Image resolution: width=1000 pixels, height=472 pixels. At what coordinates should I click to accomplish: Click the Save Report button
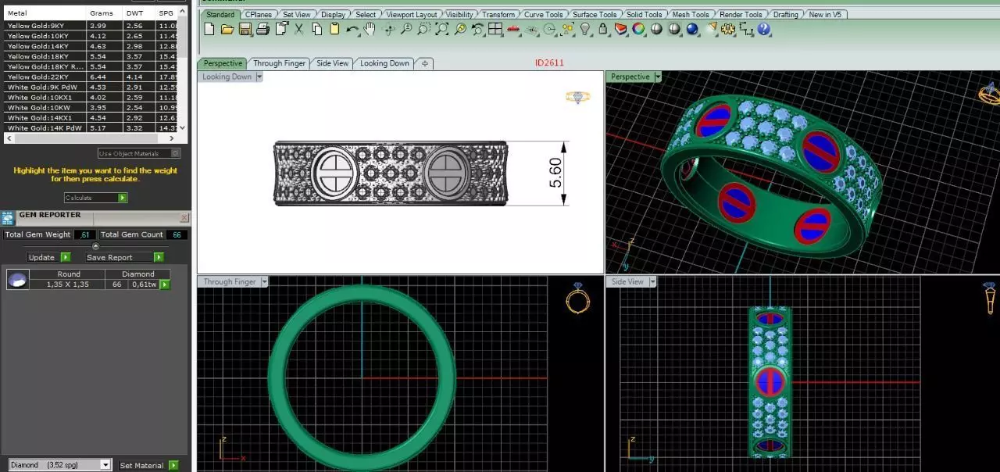click(124, 257)
